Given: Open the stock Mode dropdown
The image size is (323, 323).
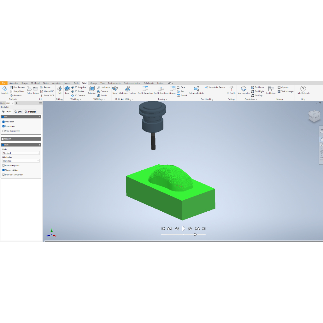Looking at the screenshot, I should coord(21,153).
